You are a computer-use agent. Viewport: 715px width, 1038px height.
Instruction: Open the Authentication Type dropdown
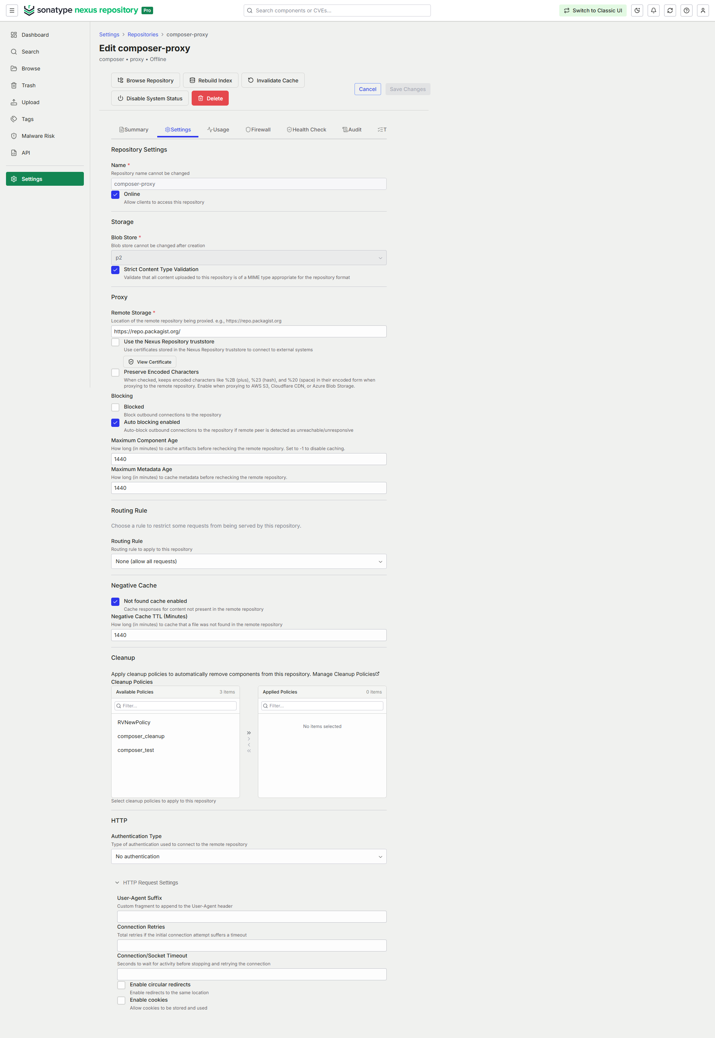tap(249, 856)
